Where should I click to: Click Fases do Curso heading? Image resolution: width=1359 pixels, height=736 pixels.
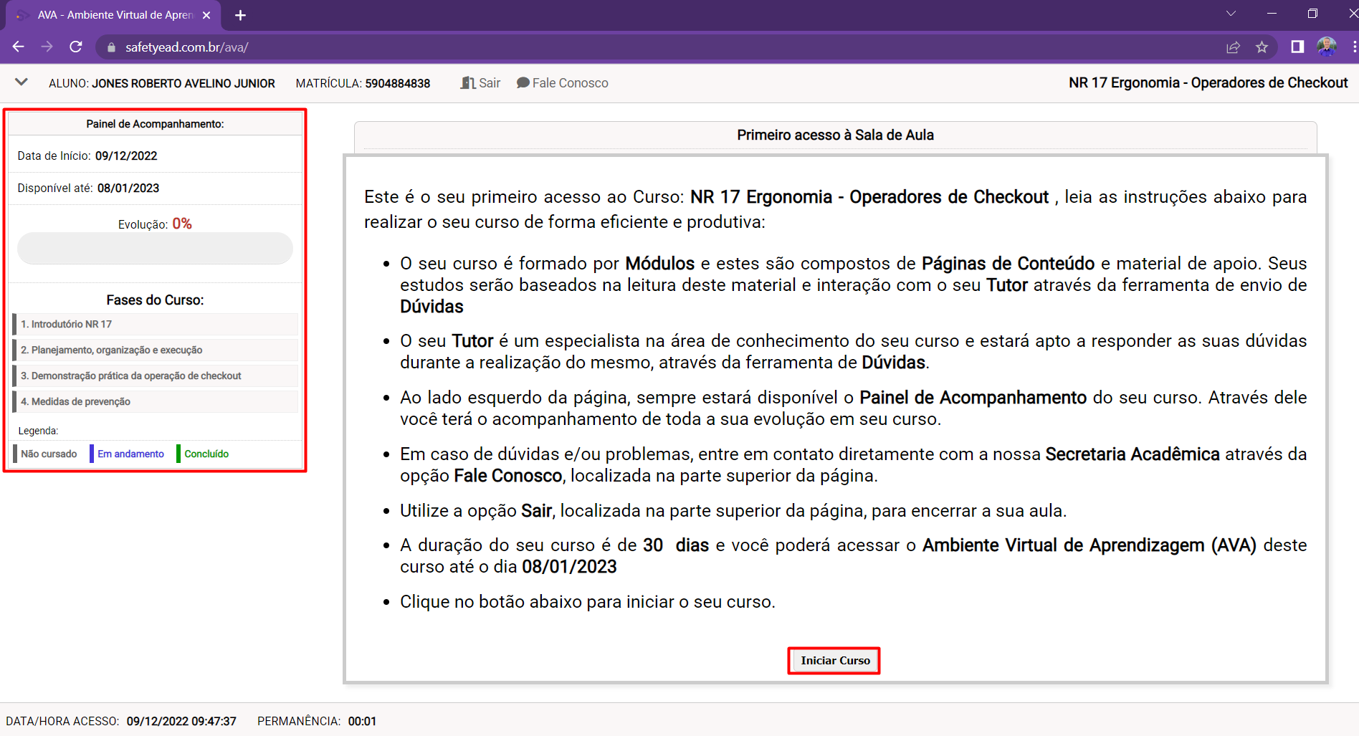155,300
